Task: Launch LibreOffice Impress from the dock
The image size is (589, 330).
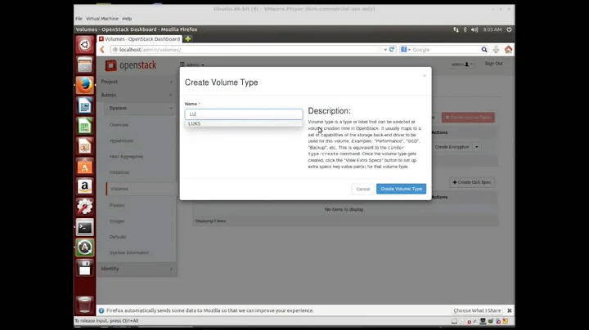Action: tap(84, 146)
